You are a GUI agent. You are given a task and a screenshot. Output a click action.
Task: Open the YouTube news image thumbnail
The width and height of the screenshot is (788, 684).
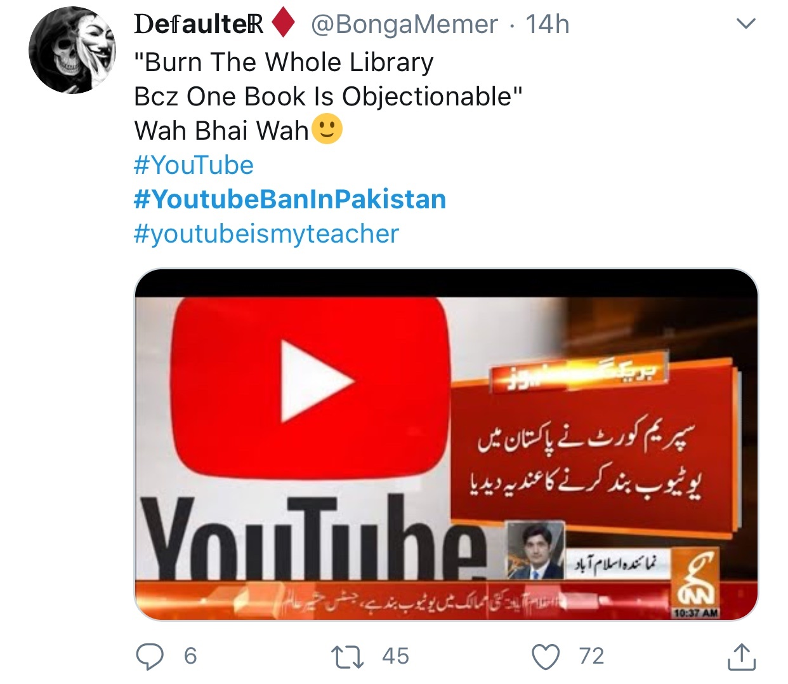pos(446,445)
